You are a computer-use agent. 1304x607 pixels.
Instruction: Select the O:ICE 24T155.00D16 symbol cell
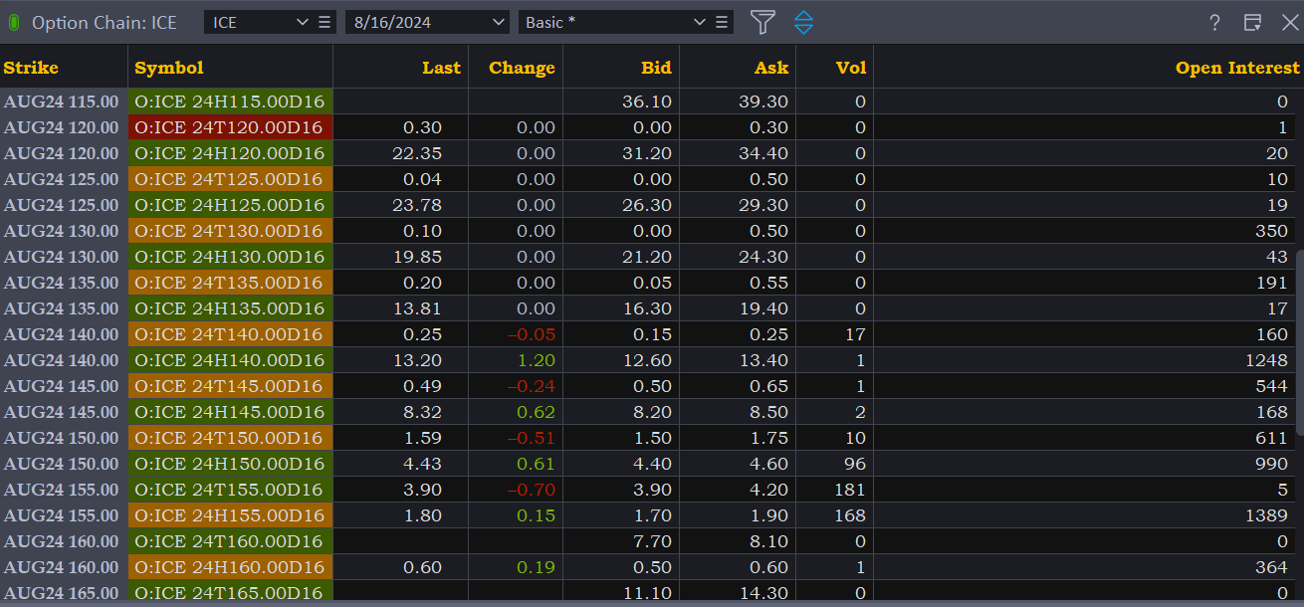(x=230, y=490)
